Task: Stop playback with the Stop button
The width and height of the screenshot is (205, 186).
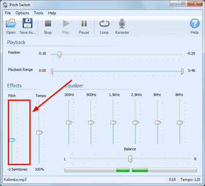Action: coord(48,24)
